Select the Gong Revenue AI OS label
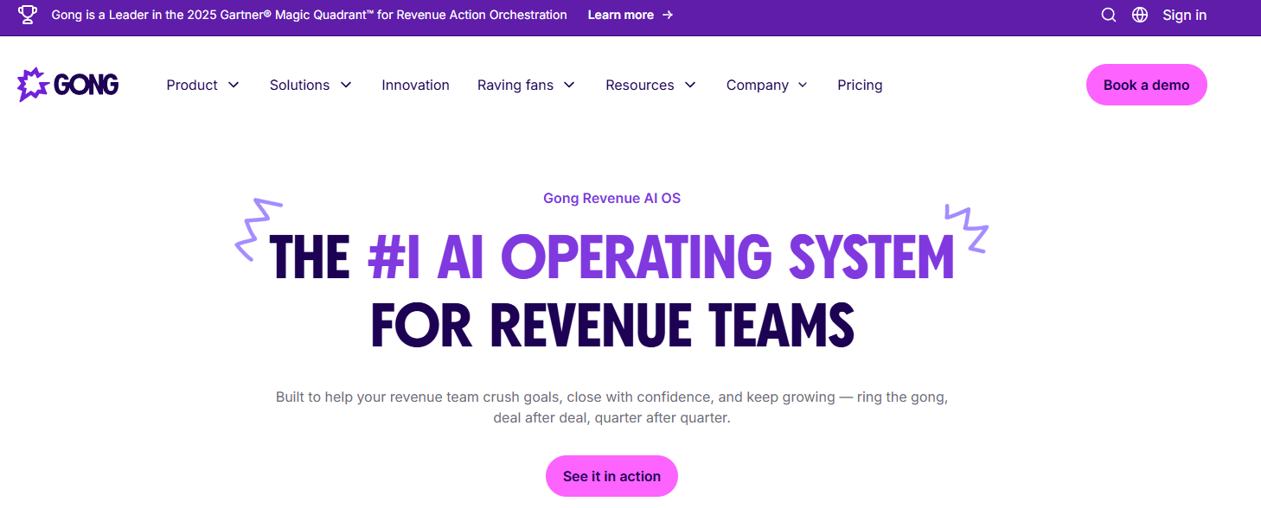 point(611,198)
